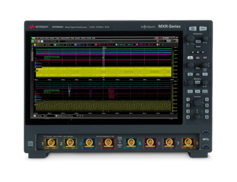
Task: Open the Display menu
Action: [52, 38]
